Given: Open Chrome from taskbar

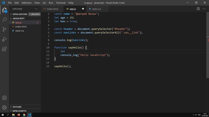Looking at the screenshot, I should 24,115.
